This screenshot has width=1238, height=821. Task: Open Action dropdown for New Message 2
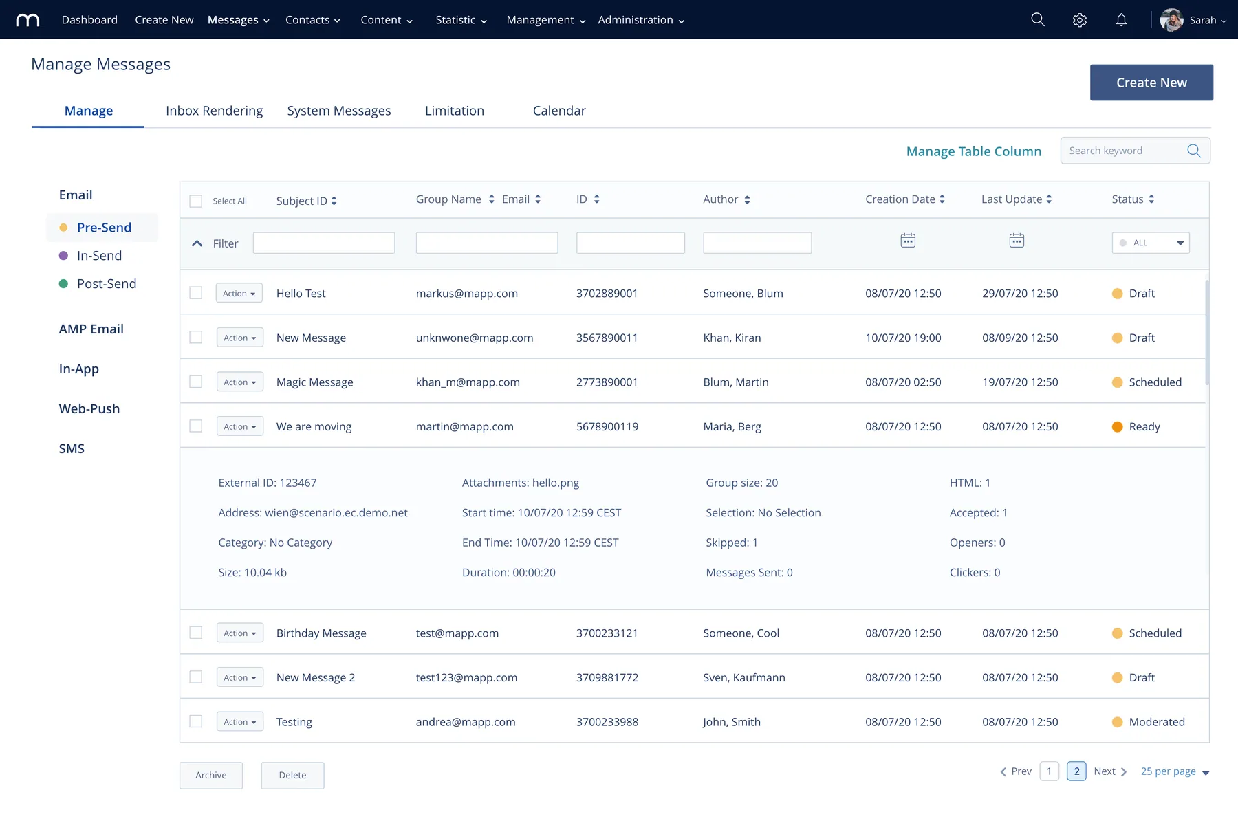click(239, 677)
